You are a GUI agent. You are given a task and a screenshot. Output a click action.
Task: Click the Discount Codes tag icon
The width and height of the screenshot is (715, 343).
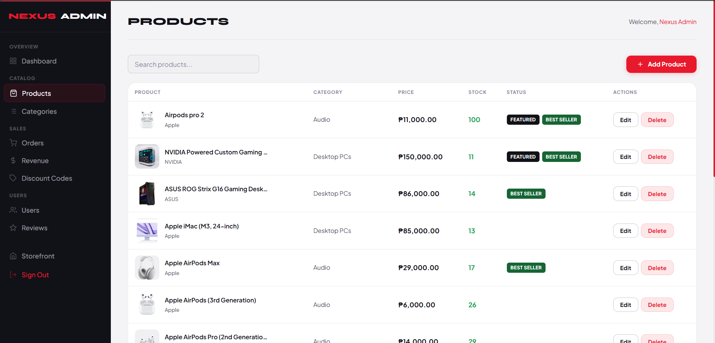coord(13,178)
